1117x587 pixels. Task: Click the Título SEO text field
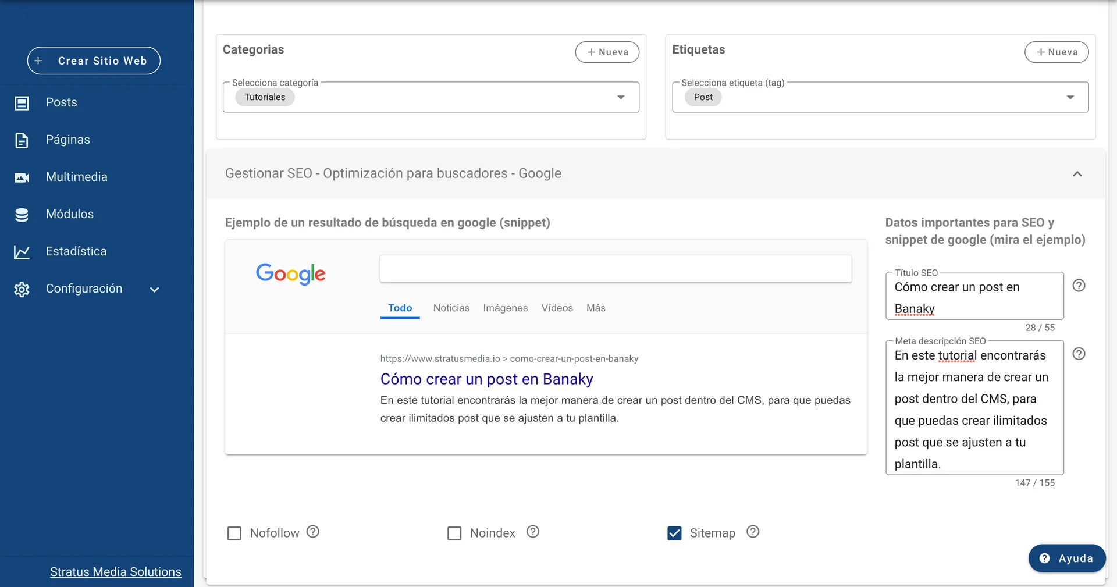click(x=974, y=296)
